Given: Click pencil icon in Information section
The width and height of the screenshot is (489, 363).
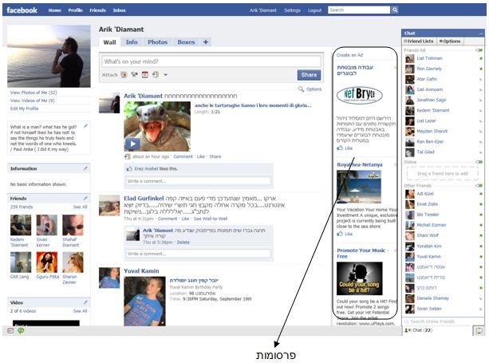Looking at the screenshot, I should pos(85,168).
